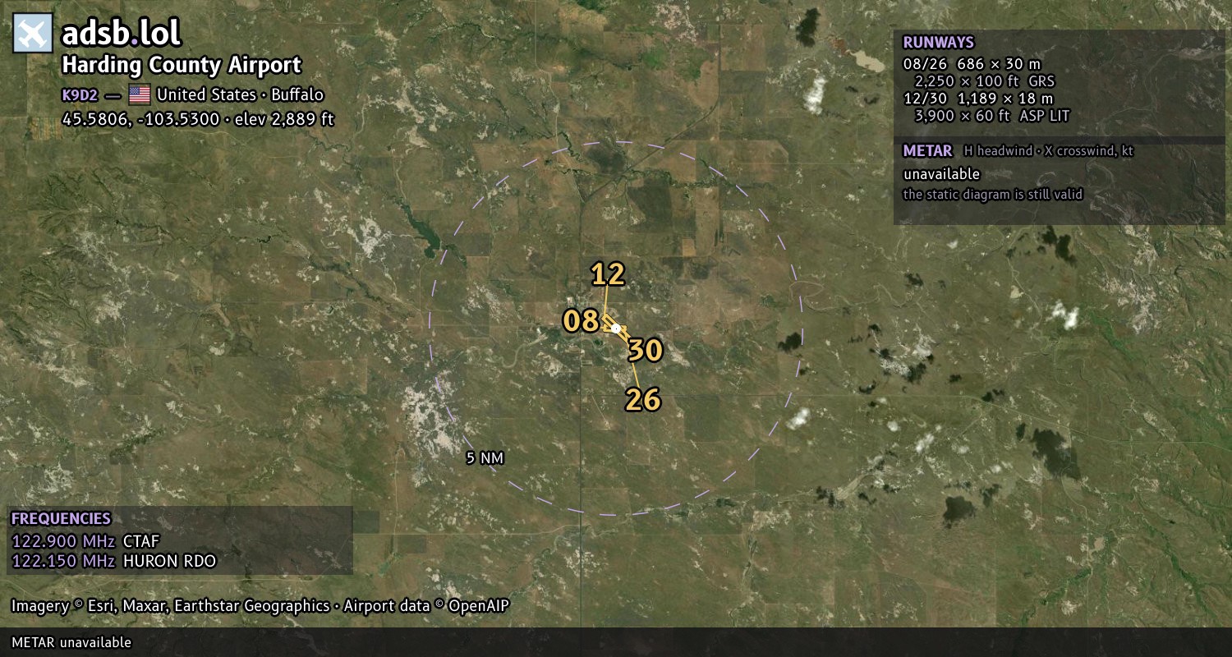Click the 122.150 MHz HURON RDO frequency
1232x657 pixels.
[x=113, y=561]
